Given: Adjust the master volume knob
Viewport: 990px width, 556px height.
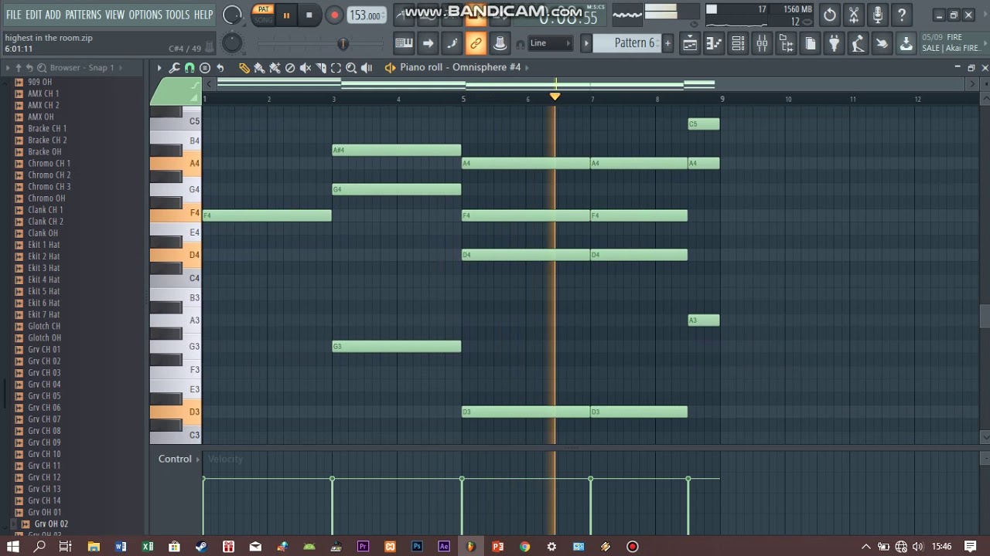Looking at the screenshot, I should coord(232,15).
